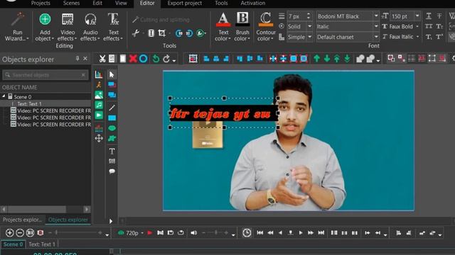
Task: Select the crop tool icon in Tools
Action: (x=162, y=33)
